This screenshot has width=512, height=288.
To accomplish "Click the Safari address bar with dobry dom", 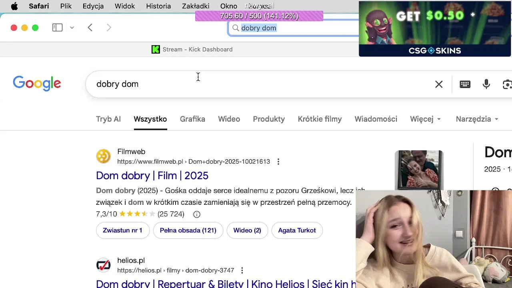I will click(x=294, y=28).
